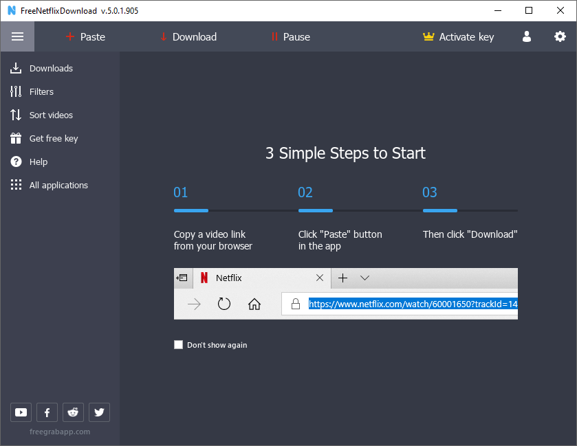Click the red Pause bars icon
Screen dimensions: 577x446
[x=274, y=36]
